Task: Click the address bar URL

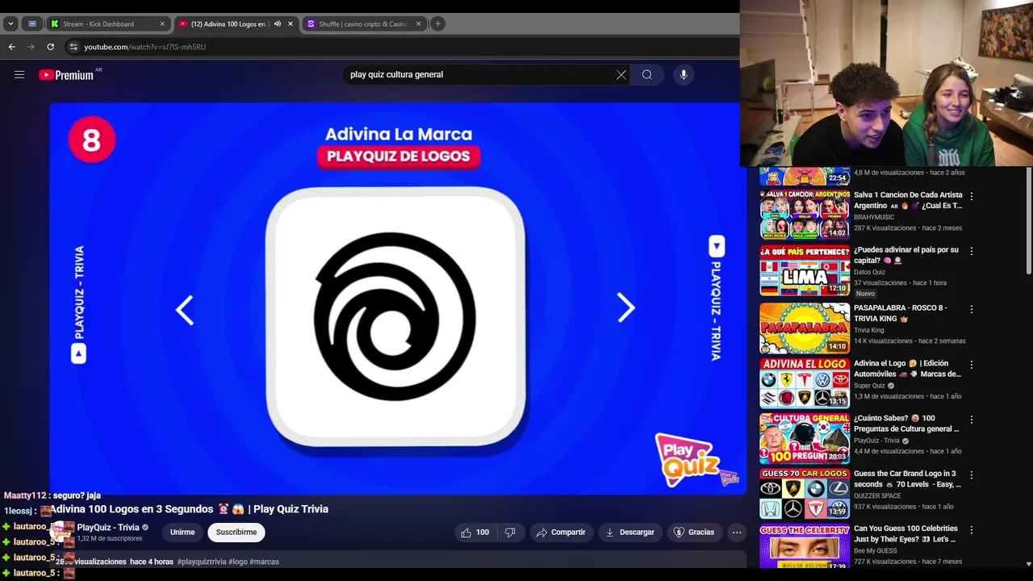Action: coord(145,47)
